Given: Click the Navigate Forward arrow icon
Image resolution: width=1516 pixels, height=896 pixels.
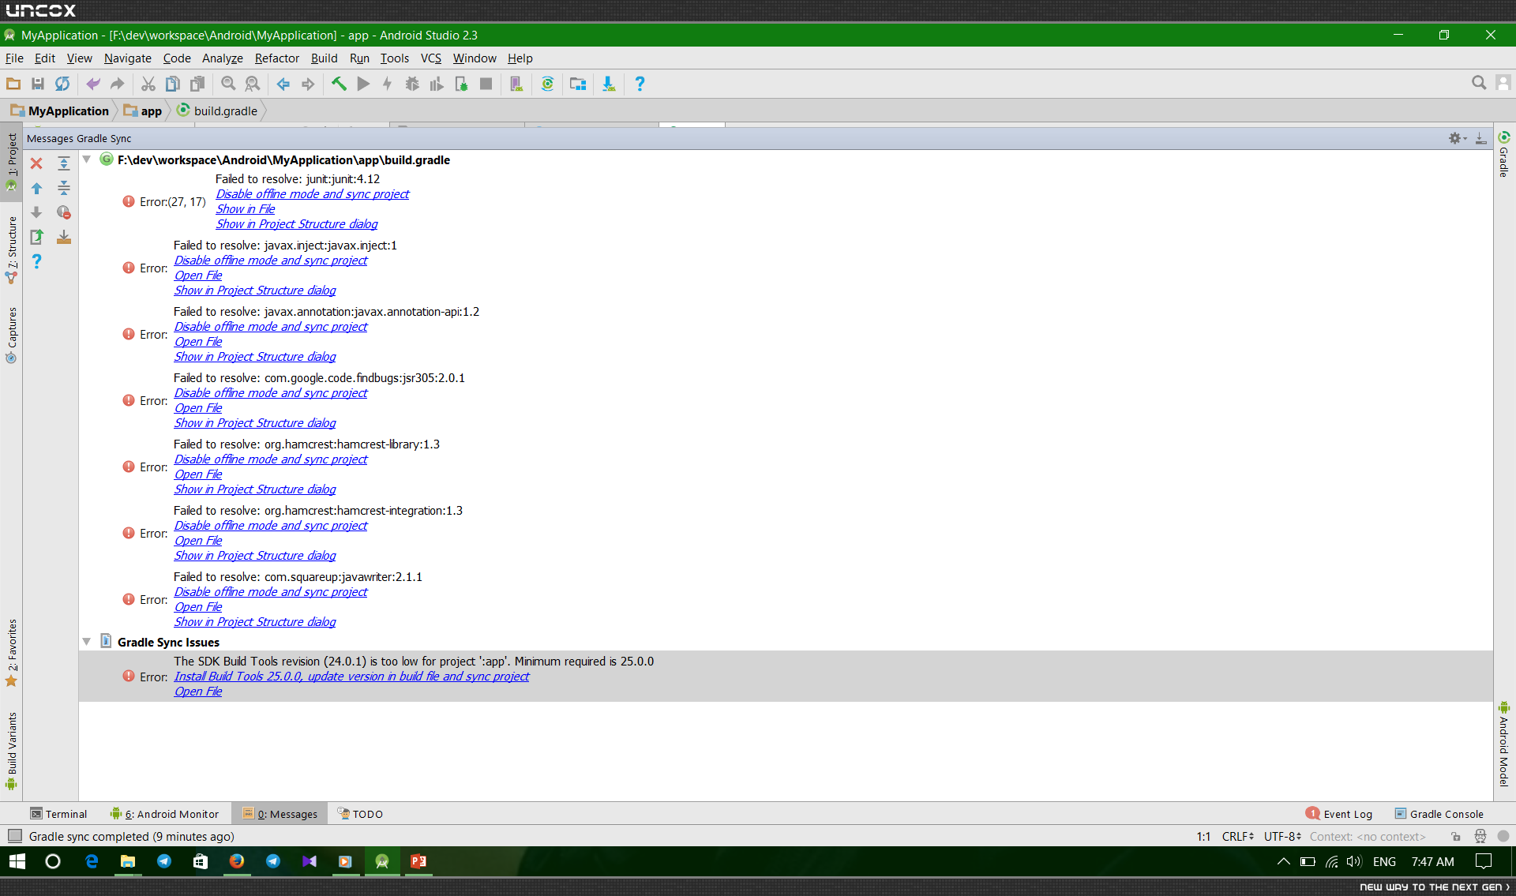Looking at the screenshot, I should (308, 84).
